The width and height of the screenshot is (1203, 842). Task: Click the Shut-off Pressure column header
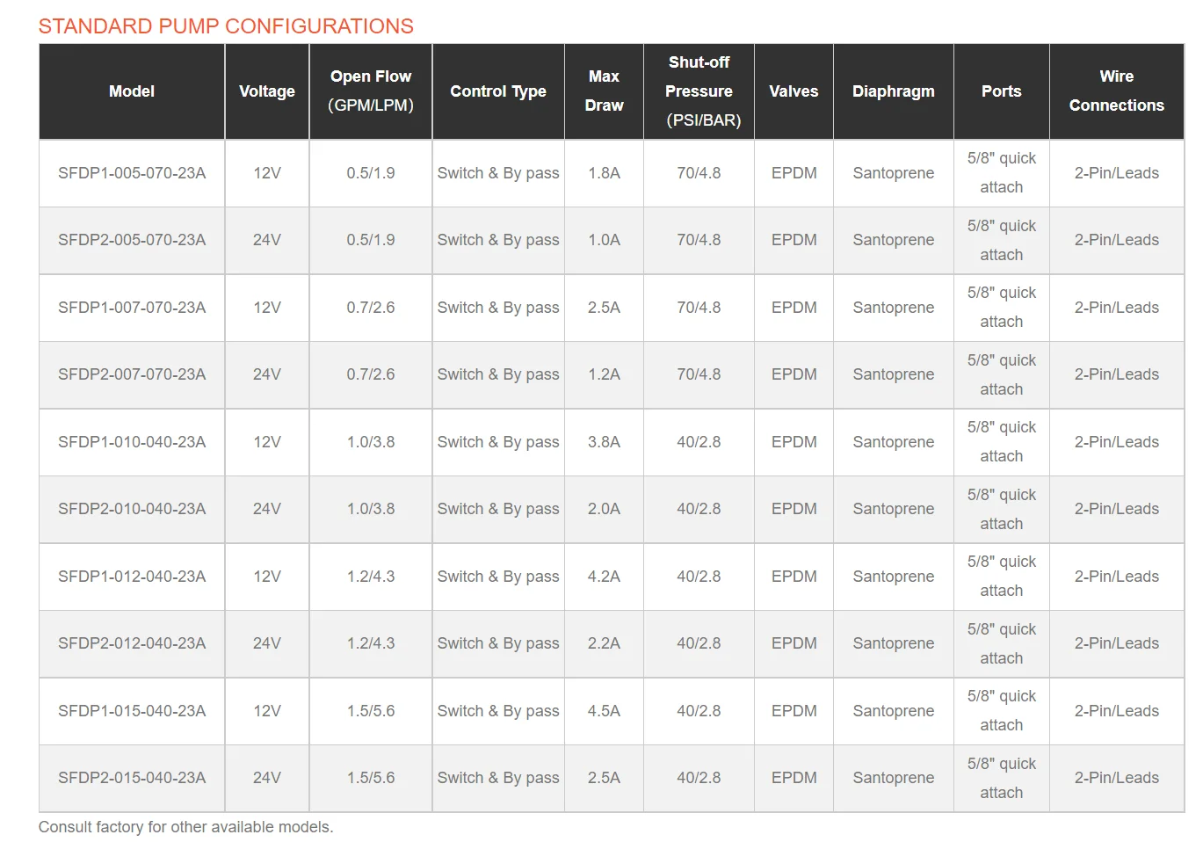(x=699, y=91)
